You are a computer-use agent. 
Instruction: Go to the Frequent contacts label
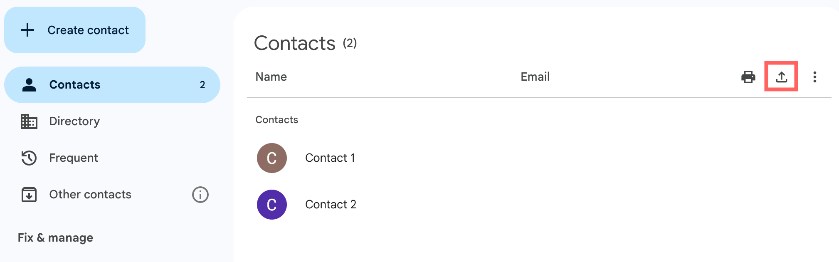pos(74,158)
